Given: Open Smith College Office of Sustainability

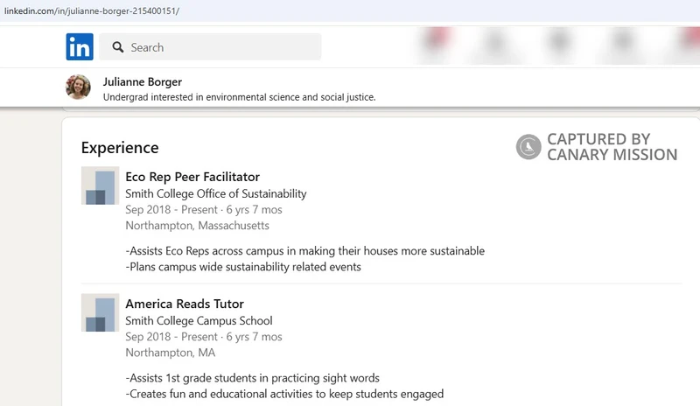Looking at the screenshot, I should pyautogui.click(x=216, y=194).
